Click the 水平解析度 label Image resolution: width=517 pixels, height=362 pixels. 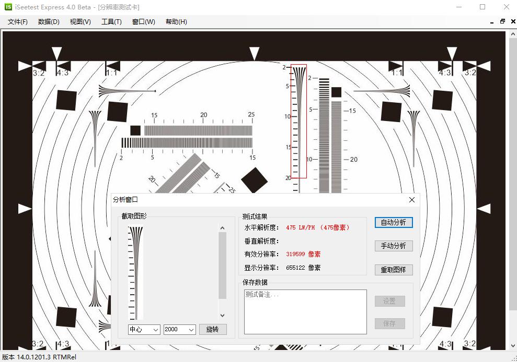click(261, 228)
